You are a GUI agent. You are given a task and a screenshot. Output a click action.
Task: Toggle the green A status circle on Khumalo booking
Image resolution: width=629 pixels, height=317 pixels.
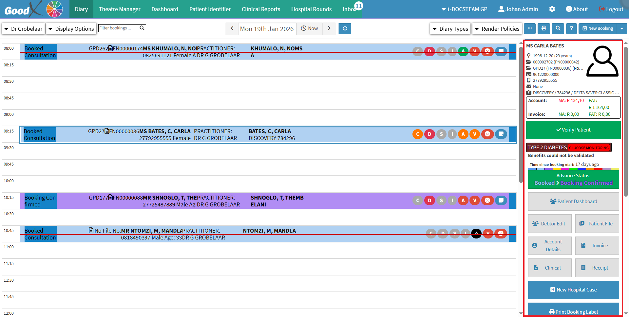click(x=463, y=51)
